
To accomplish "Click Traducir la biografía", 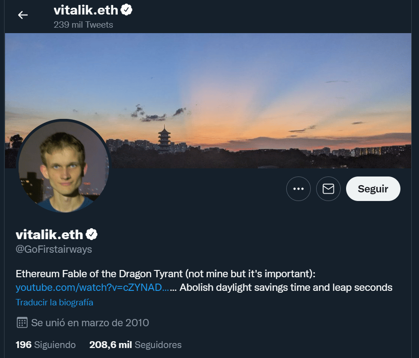I will [x=54, y=302].
